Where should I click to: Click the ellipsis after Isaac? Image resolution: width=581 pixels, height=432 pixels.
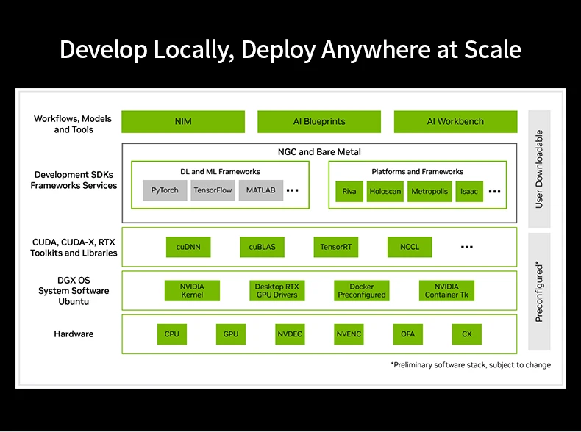click(x=495, y=192)
